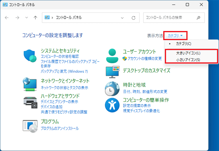Open バックアップと復元 (Windows 7) link
The width and height of the screenshot is (219, 151).
click(x=64, y=71)
